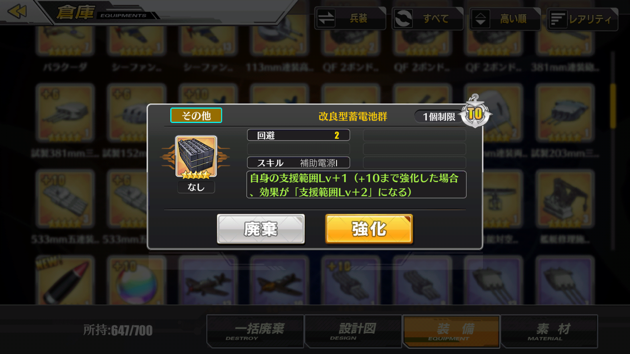Expand the レアリティ sort dropdown
The image size is (630, 354).
(x=582, y=19)
